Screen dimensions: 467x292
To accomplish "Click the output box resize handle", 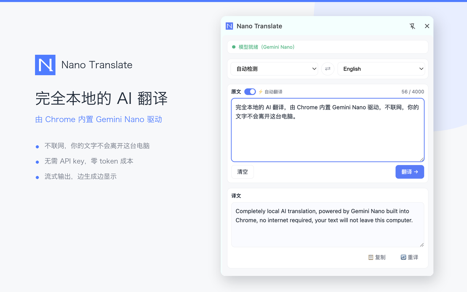I will tap(422, 245).
